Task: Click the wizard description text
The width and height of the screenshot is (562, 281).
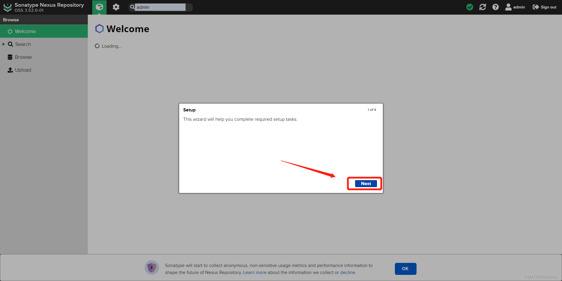Action: 240,119
